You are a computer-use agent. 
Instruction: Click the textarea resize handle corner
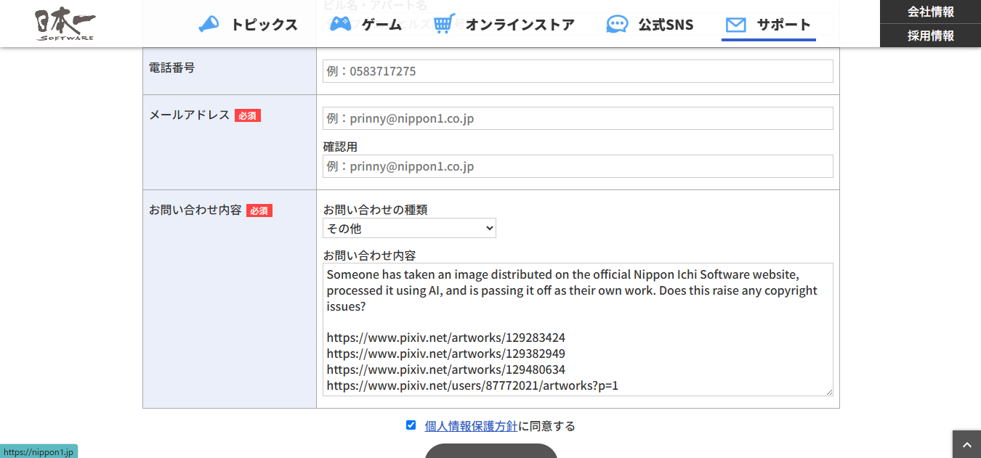(x=828, y=391)
